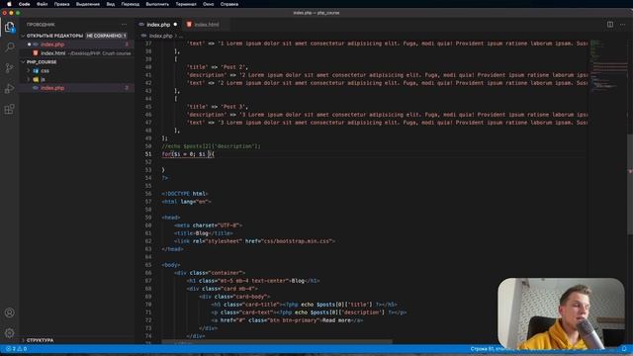This screenshot has height=356, width=633.
Task: Open the Run and Debug view
Action: (9, 88)
